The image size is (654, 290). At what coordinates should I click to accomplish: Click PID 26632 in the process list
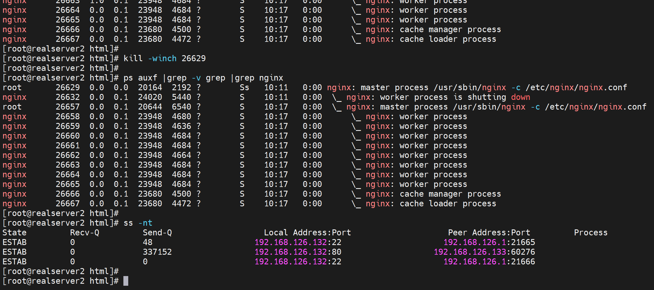pyautogui.click(x=68, y=97)
